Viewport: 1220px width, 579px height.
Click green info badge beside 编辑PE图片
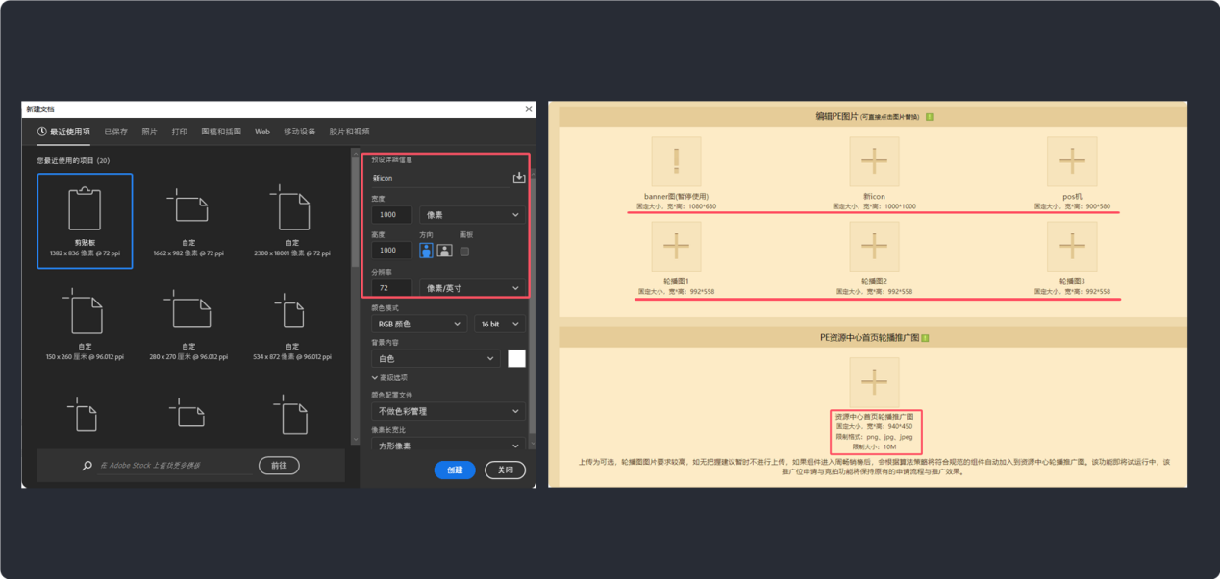coord(930,117)
